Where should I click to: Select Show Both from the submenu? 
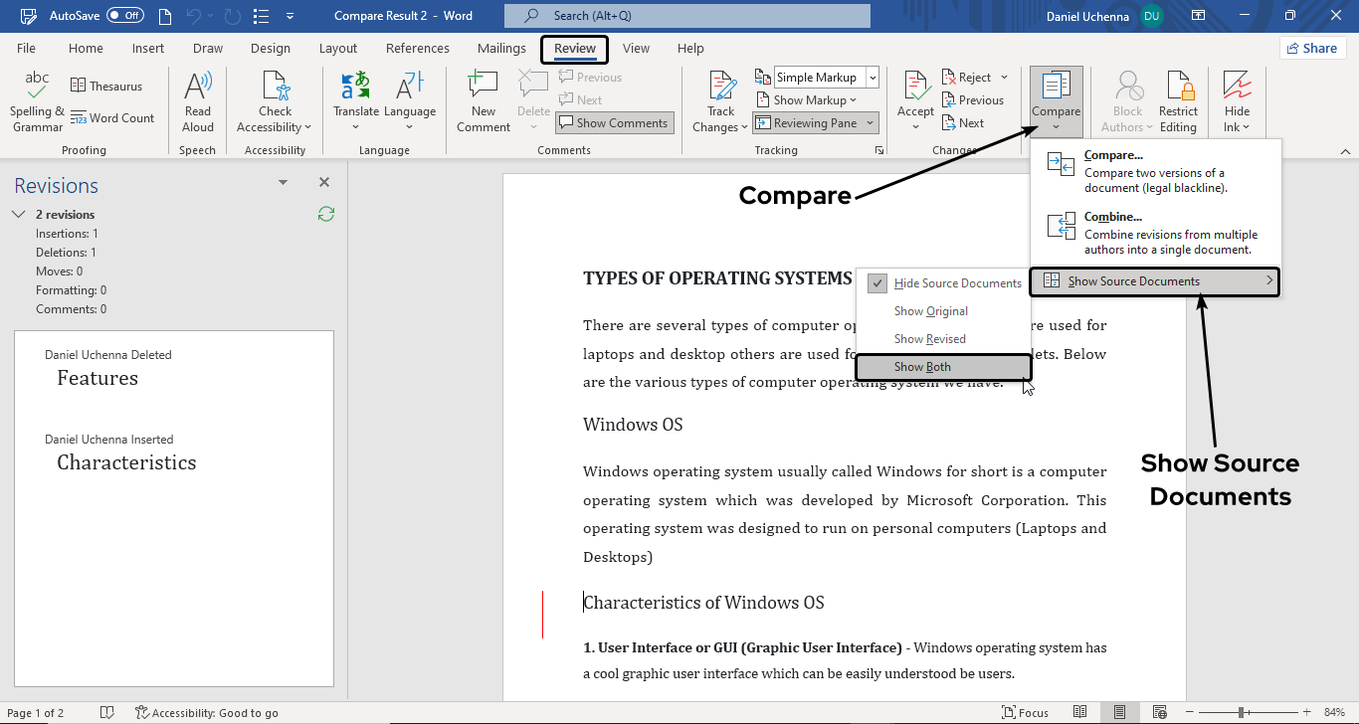point(922,366)
